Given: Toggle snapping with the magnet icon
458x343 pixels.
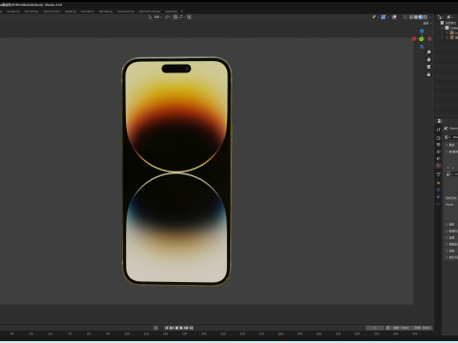Looking at the screenshot, I should (x=176, y=17).
